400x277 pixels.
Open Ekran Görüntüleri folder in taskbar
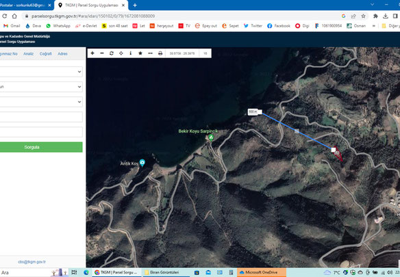(165, 272)
